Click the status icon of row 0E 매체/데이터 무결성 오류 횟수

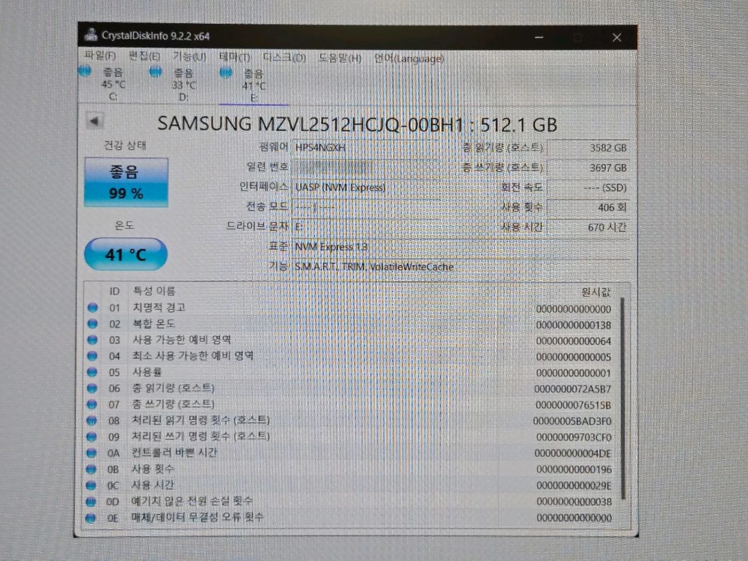coord(91,518)
